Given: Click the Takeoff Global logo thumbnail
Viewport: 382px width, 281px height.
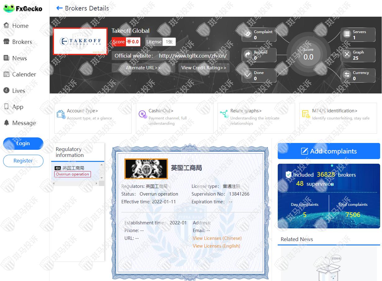Looking at the screenshot, I should (80, 41).
